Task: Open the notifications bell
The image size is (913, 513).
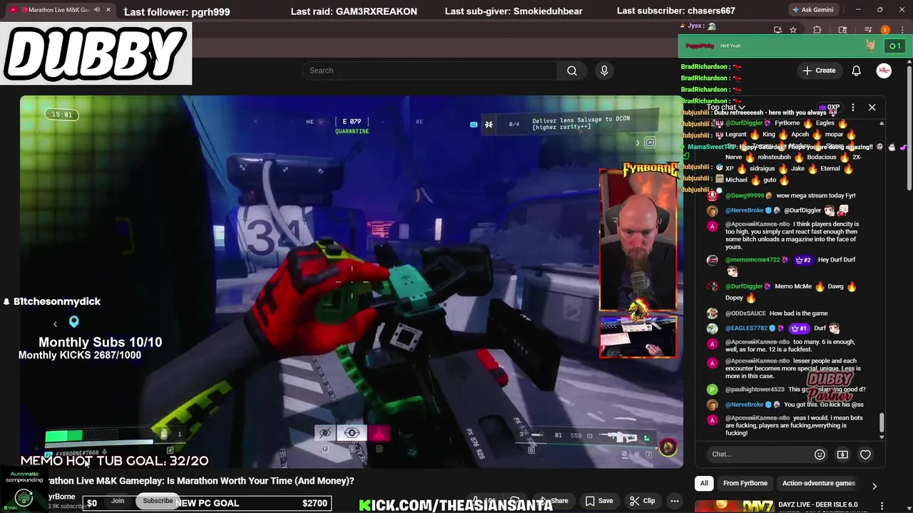Action: (x=856, y=71)
